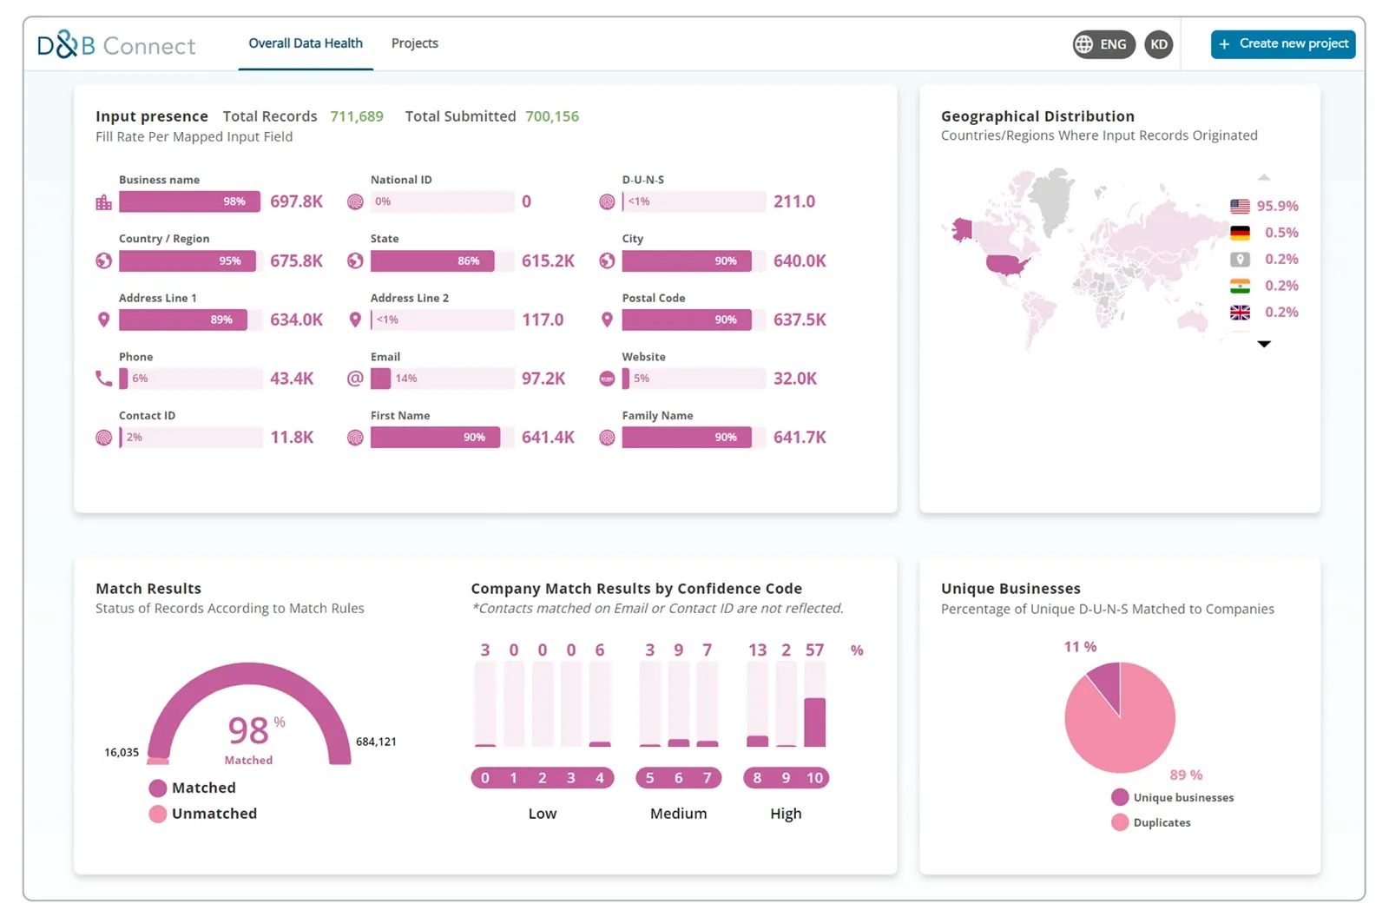The image size is (1389, 917).
Task: Click the Match Results heading
Action: (148, 589)
